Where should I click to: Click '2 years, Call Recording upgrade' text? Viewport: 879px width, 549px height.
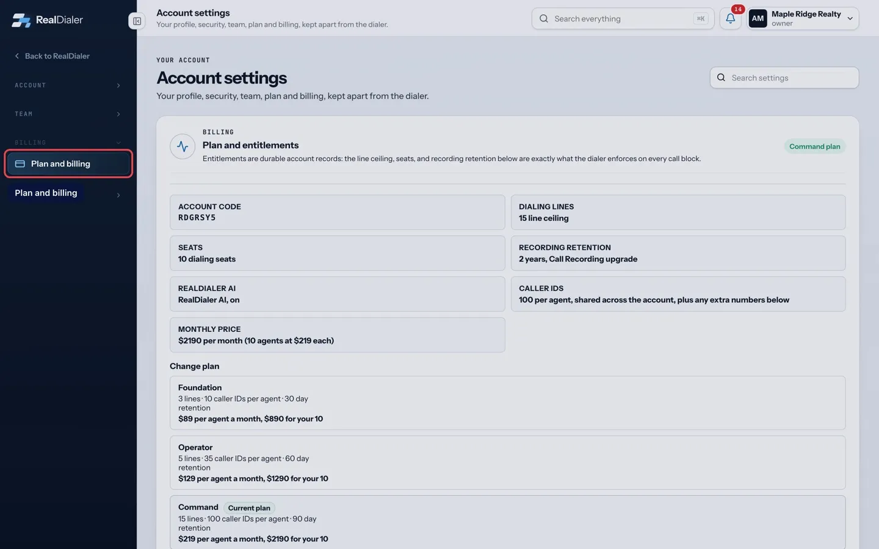pyautogui.click(x=578, y=259)
